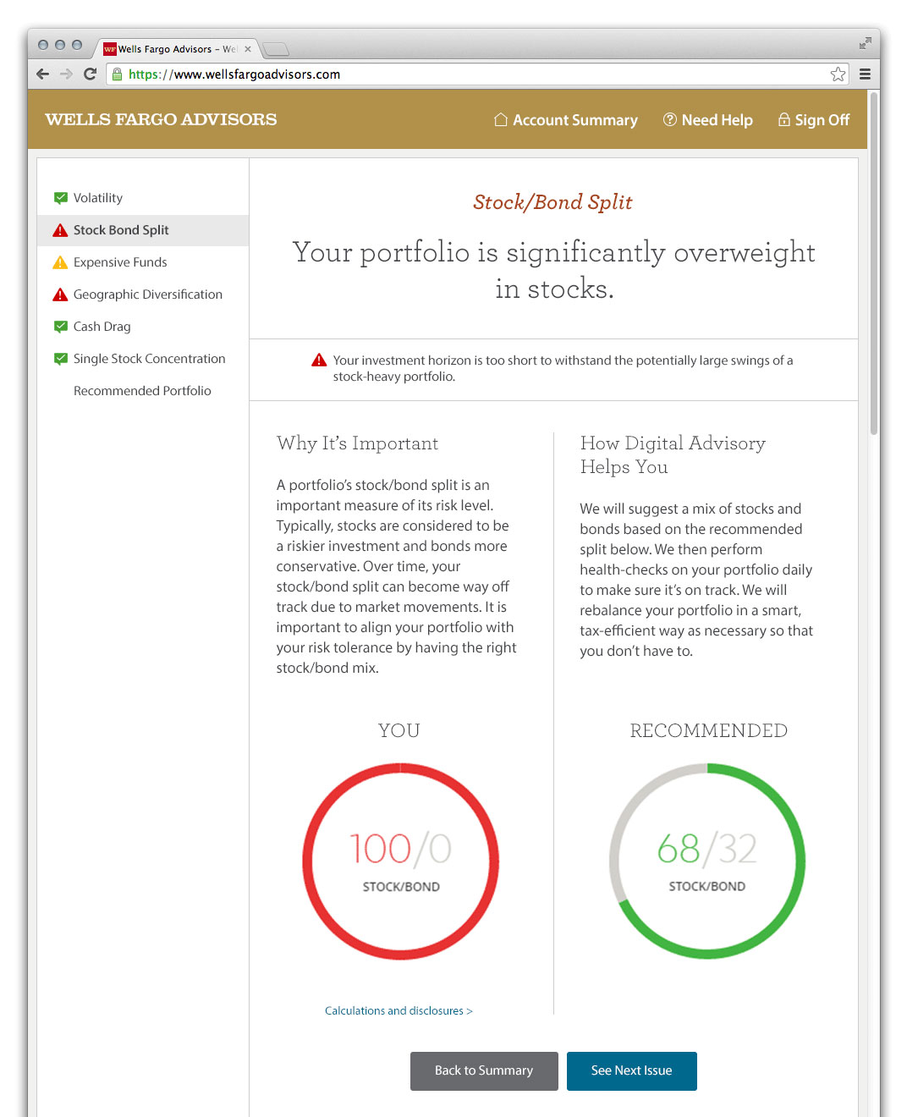Screen dimensions: 907x1117
Task: Close the Wells Fargo Advisors tab
Action: click(248, 49)
